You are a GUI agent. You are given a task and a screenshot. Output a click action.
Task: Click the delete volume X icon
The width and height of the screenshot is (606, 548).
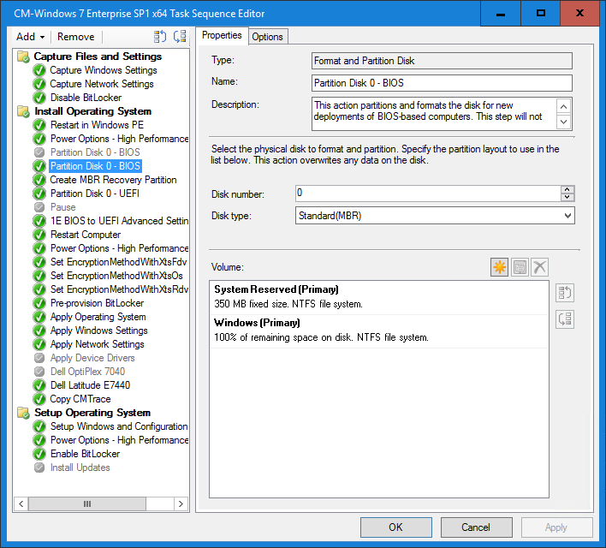pyautogui.click(x=539, y=267)
